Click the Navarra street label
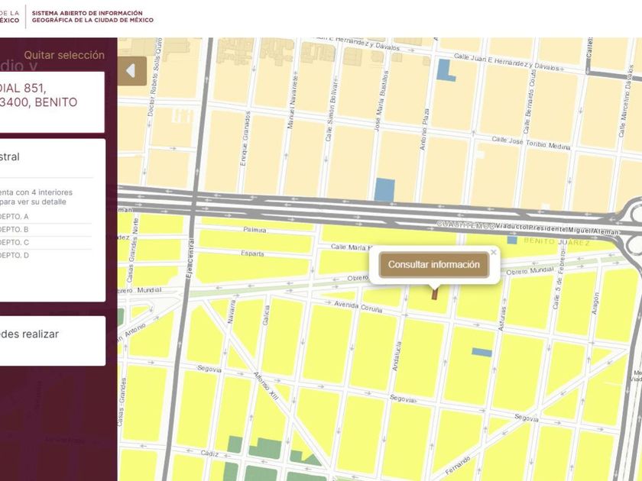Screen dimensions: 642x481 [x=232, y=312]
